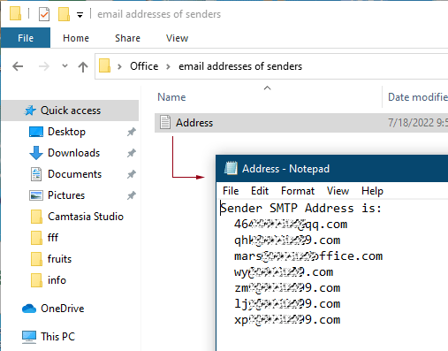Open the fruits folder
Screen dimensions: 448x351
(x=59, y=259)
